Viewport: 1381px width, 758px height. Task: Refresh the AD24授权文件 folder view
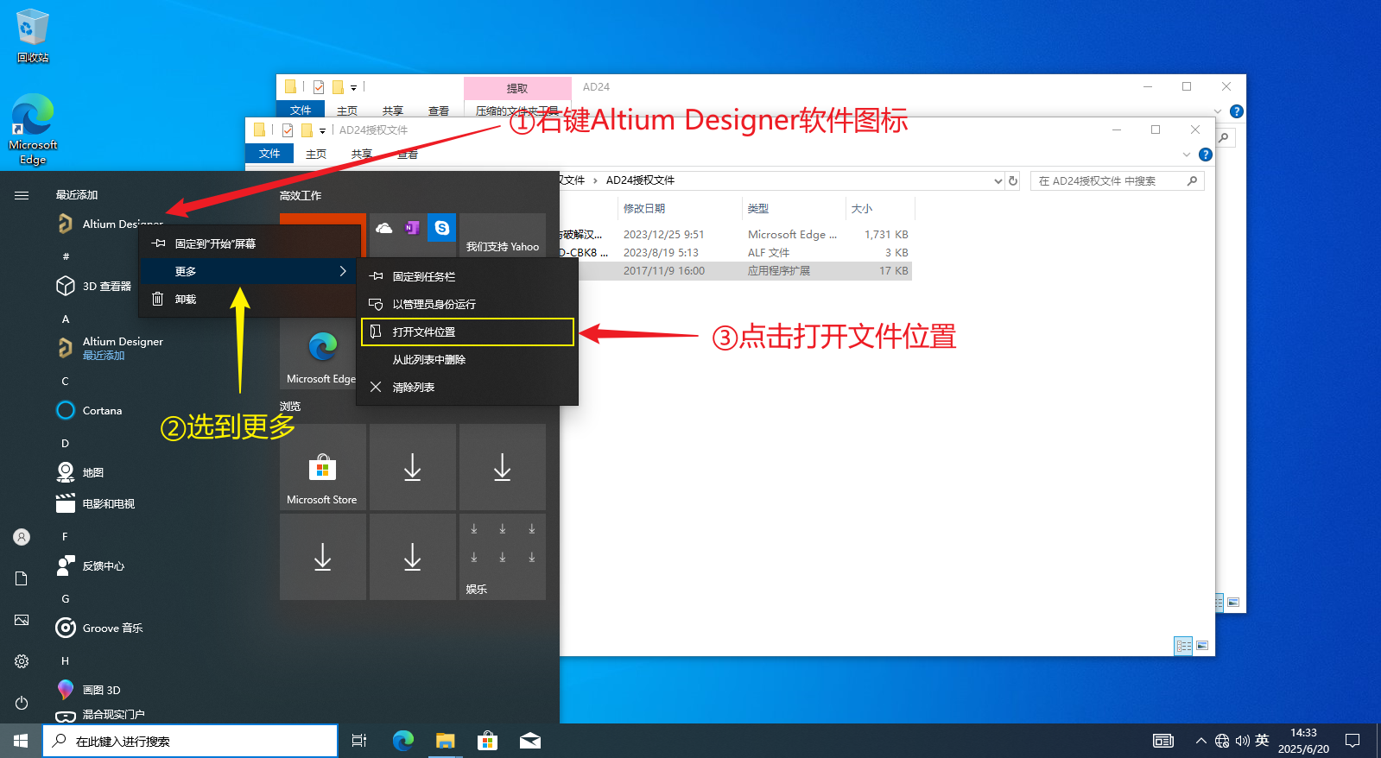click(1013, 180)
